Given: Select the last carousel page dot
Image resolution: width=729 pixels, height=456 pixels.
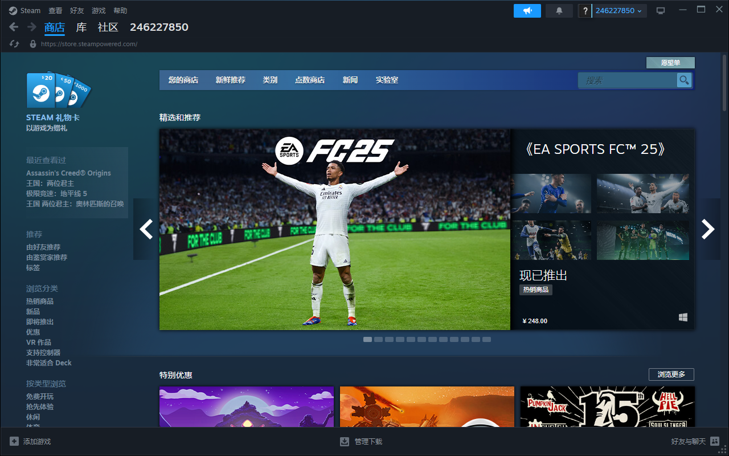Looking at the screenshot, I should click(486, 340).
